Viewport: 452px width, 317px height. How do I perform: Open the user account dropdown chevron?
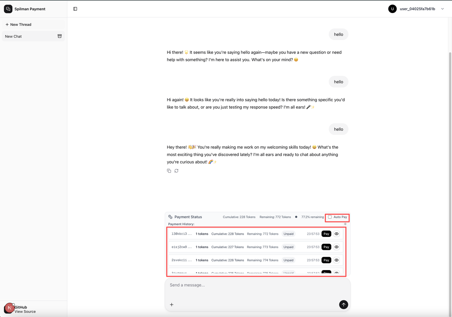[x=442, y=9]
